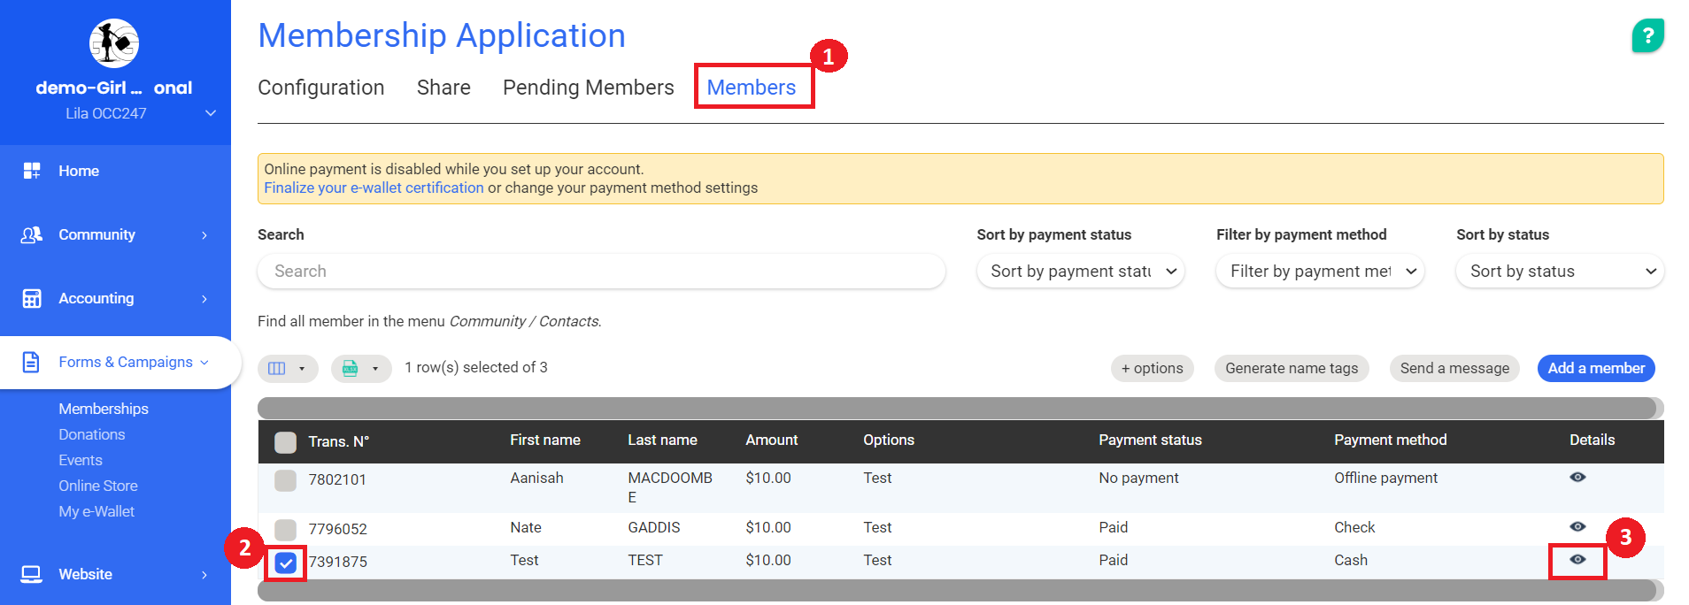Click the Home grid icon in sidebar

click(x=32, y=171)
